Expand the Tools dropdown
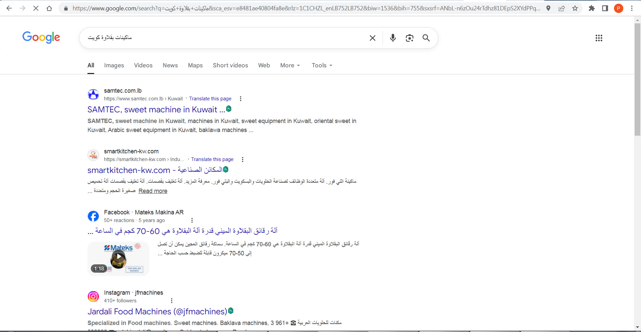The width and height of the screenshot is (641, 332). (x=322, y=65)
